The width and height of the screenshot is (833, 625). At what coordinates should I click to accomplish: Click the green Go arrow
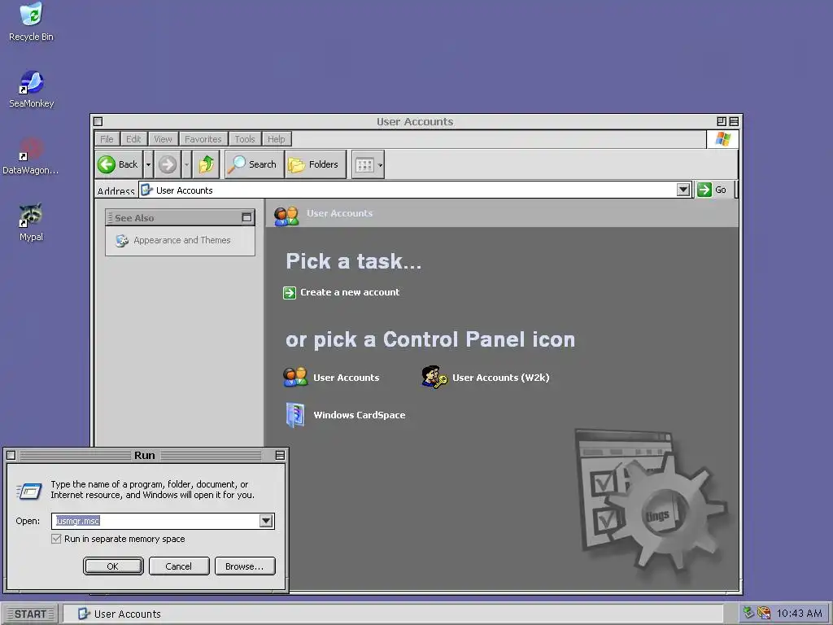704,190
